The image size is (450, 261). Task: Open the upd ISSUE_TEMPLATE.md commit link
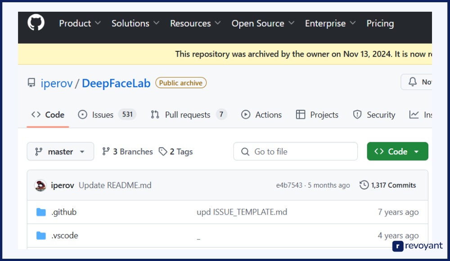[x=242, y=212]
